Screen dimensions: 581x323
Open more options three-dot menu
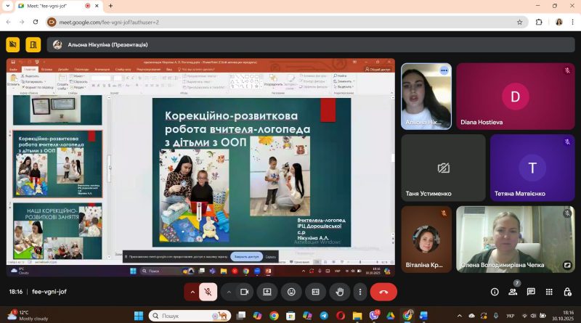(359, 292)
